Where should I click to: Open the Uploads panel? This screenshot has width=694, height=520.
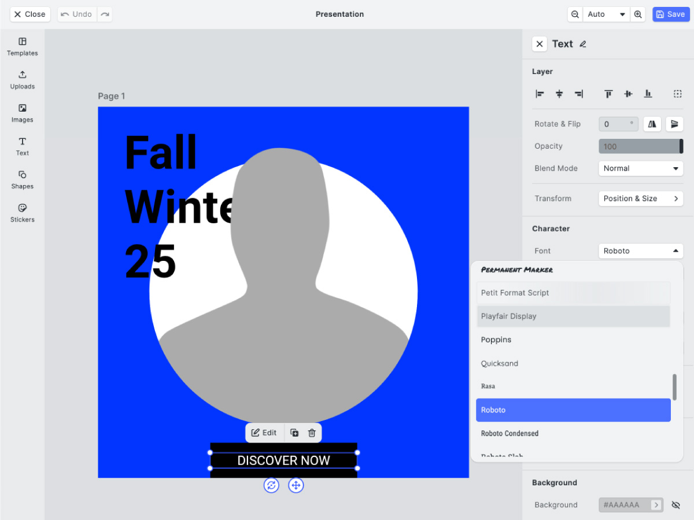tap(22, 80)
